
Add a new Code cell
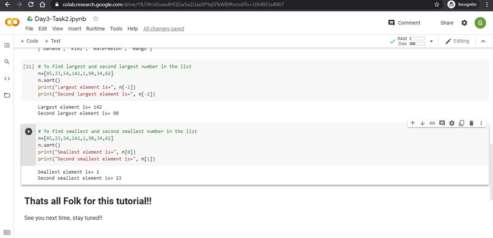coord(29,41)
